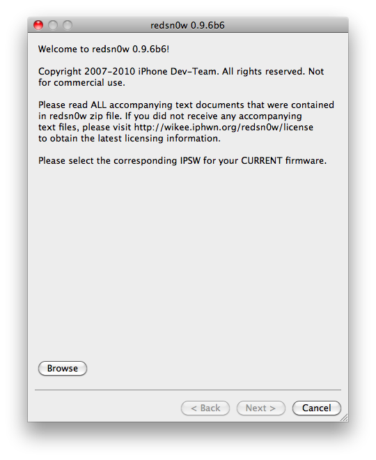This screenshot has height=460, width=376.
Task: Zoom window using the third titlebar button
Action: click(x=68, y=25)
